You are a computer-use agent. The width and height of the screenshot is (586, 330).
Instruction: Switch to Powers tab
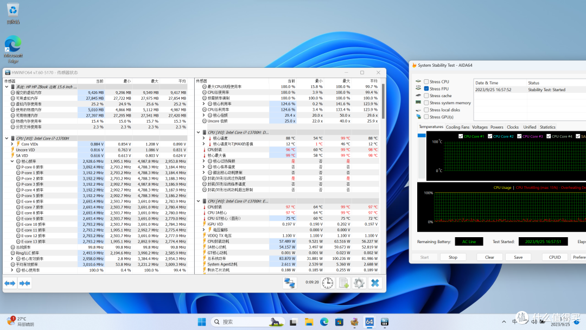click(496, 127)
